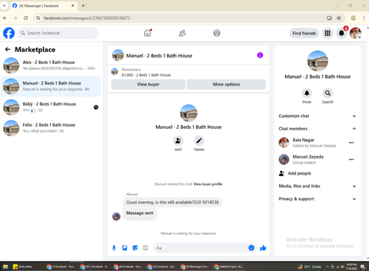Open the purple conversation information icon

[260, 55]
